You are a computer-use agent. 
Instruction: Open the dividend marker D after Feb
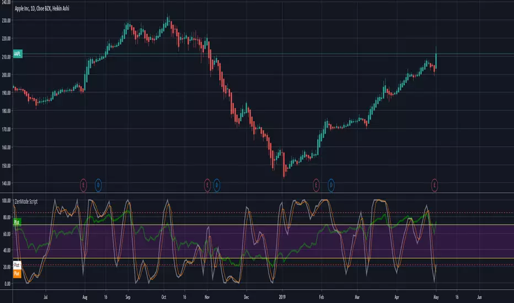tap(331, 185)
